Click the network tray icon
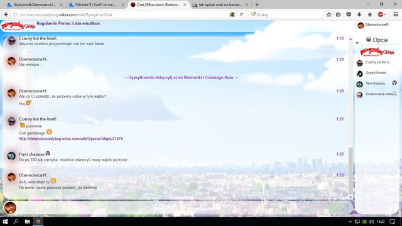The width and height of the screenshot is (402, 226). [x=357, y=222]
